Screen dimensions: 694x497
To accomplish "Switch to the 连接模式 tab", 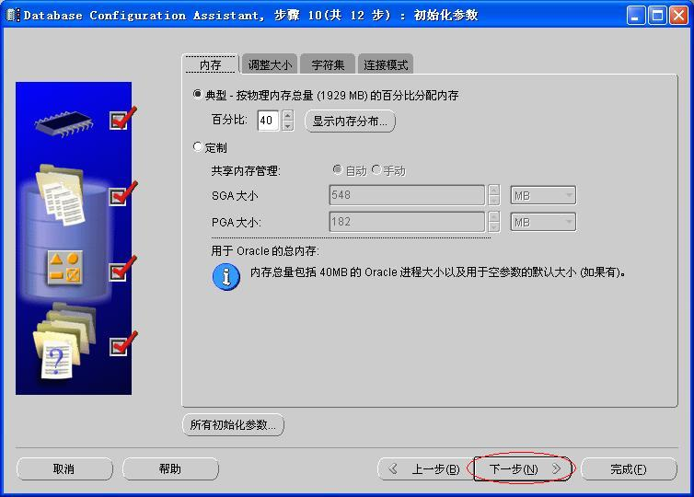I will tap(386, 64).
